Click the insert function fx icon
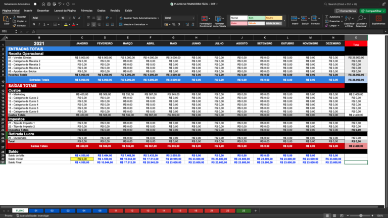Viewport: 388px width, 218px height. [x=33, y=32]
